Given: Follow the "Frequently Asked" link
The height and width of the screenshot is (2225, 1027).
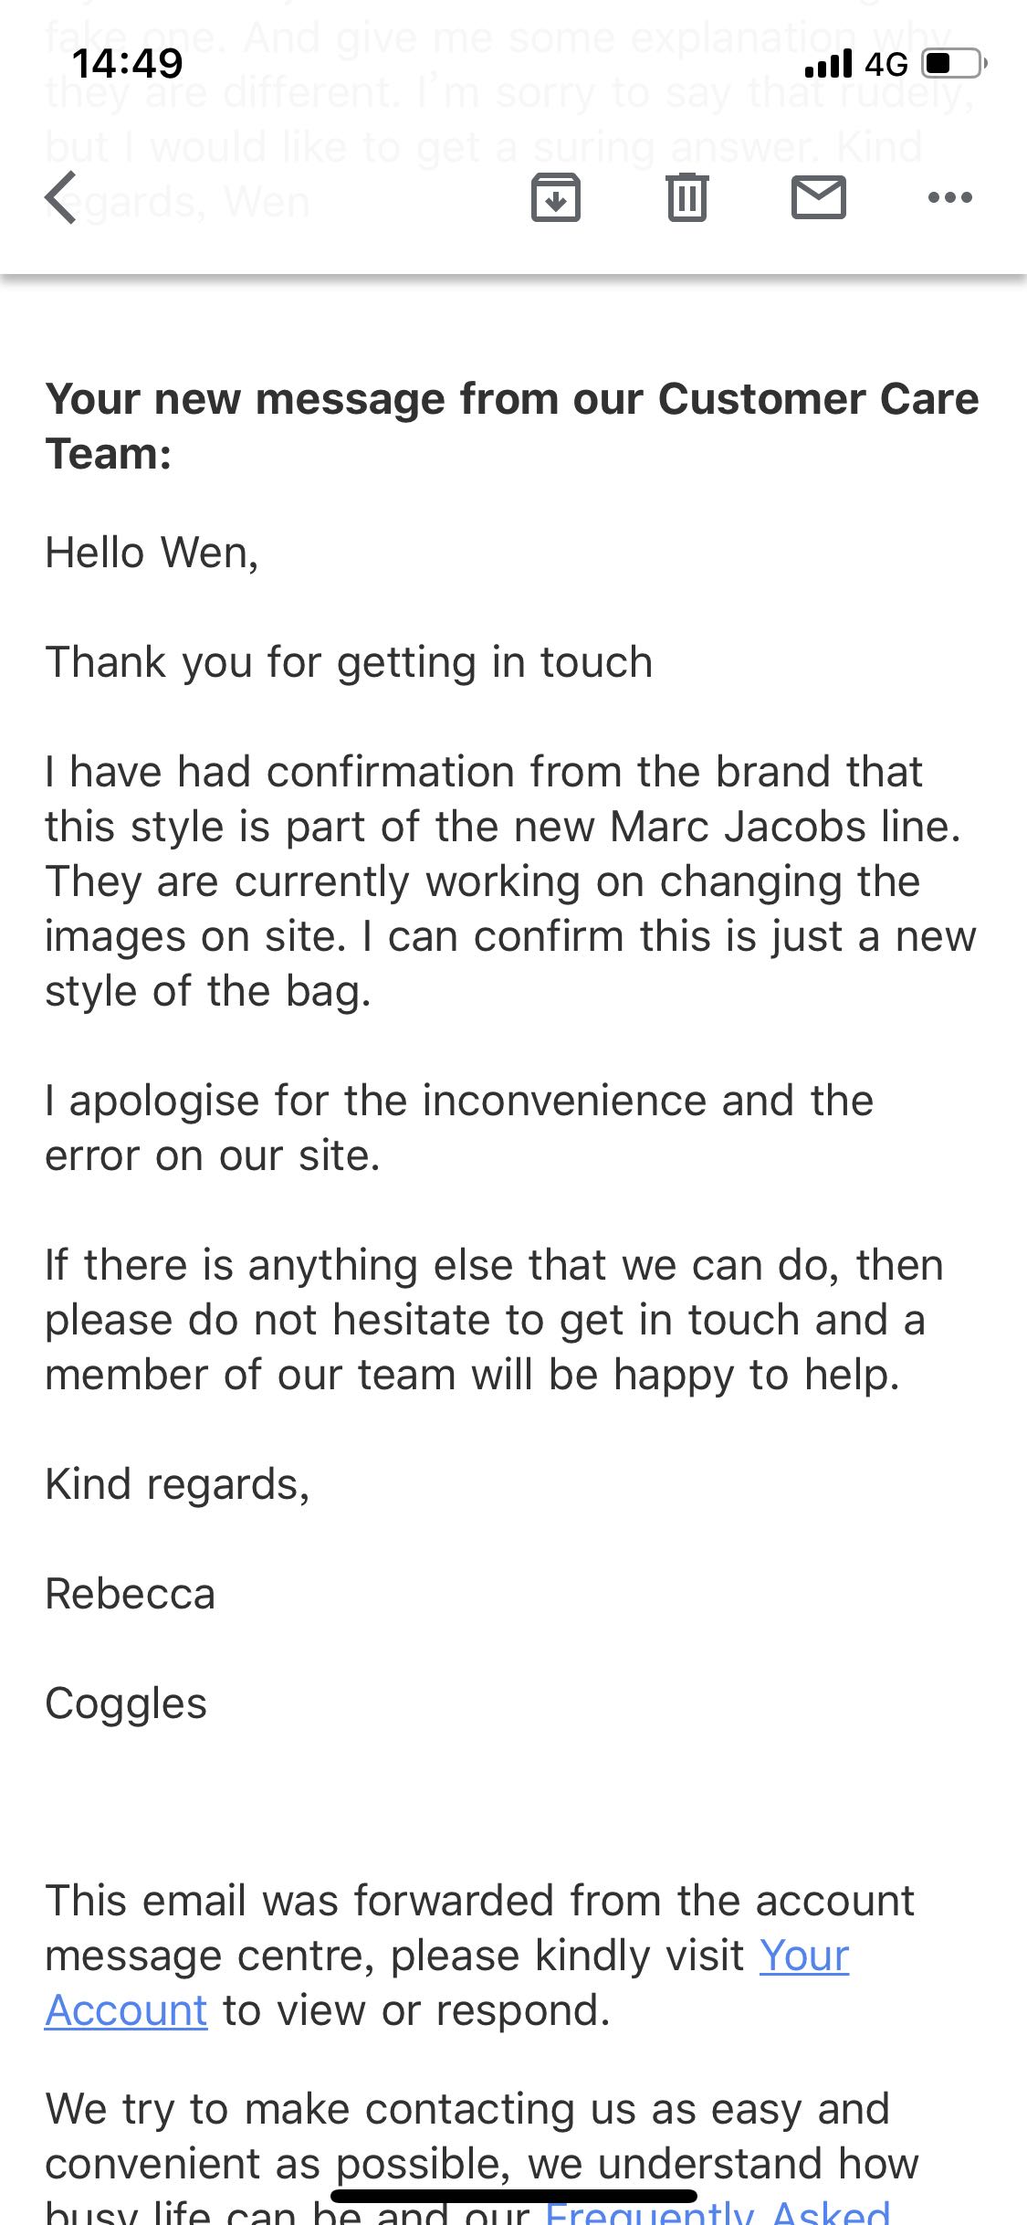Looking at the screenshot, I should coord(718,2212).
